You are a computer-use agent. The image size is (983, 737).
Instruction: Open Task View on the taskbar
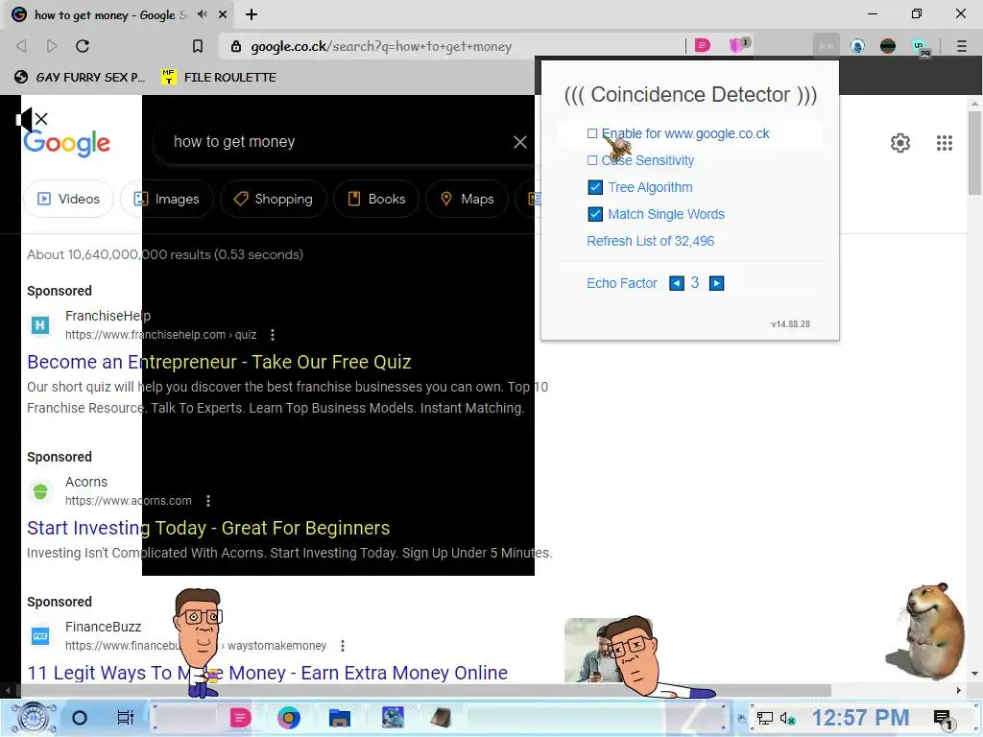pyautogui.click(x=126, y=718)
